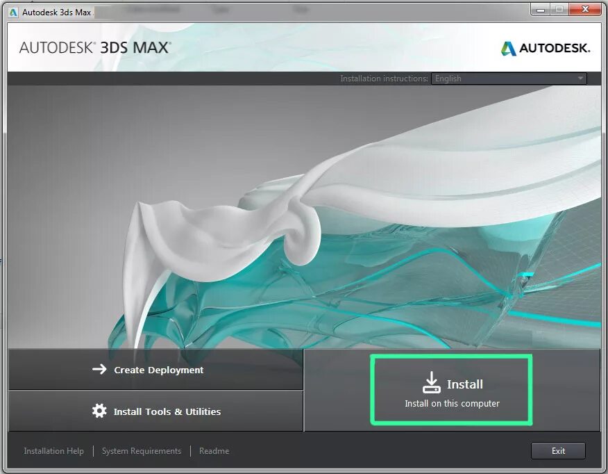The height and width of the screenshot is (474, 608).
Task: Open the Installation Help link
Action: (54, 451)
